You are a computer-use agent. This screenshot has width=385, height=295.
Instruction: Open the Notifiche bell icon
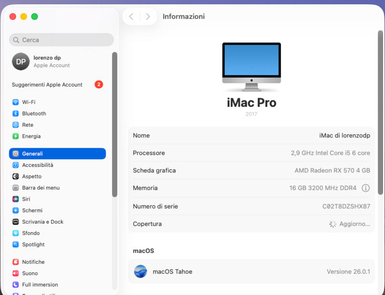click(x=15, y=262)
